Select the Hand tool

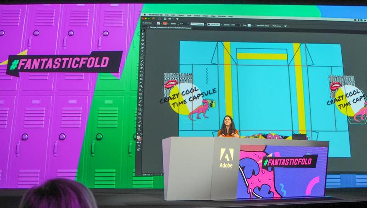click(140, 126)
